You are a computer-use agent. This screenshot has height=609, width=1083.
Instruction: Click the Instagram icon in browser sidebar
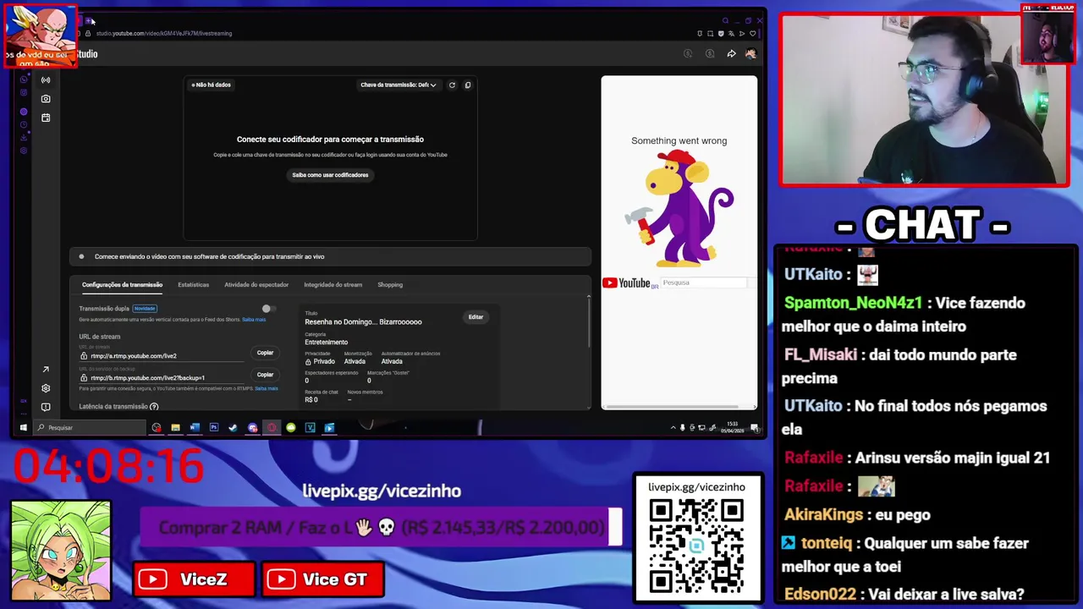[24, 92]
